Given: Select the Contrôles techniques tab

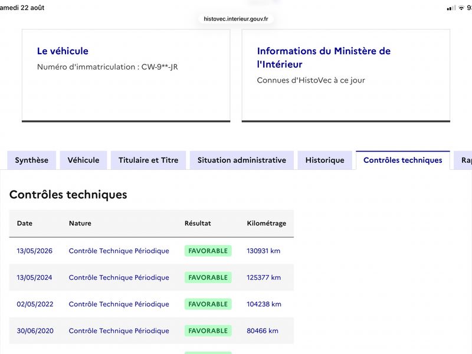Looking at the screenshot, I should click(x=403, y=160).
